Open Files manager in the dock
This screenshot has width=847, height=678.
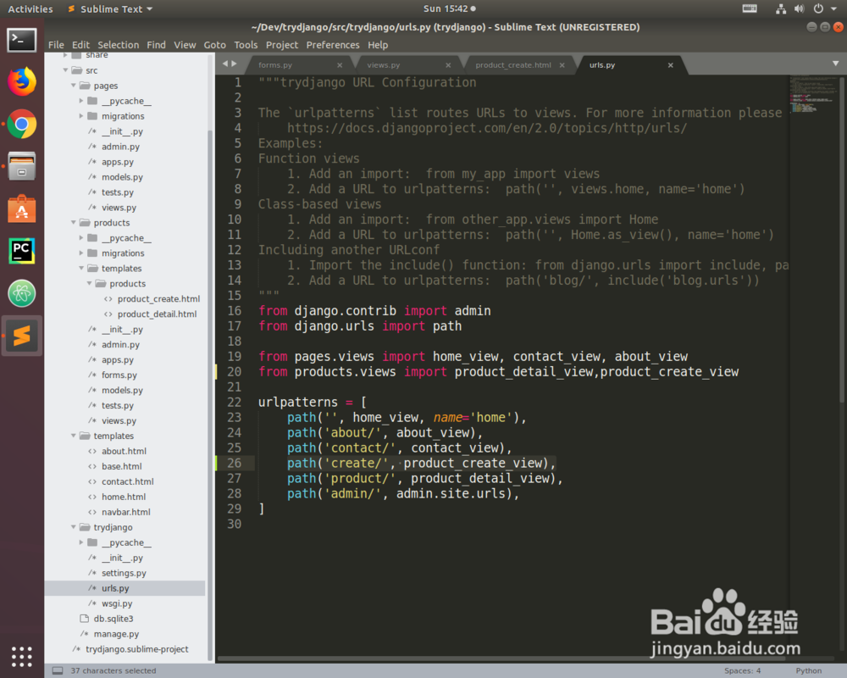click(x=22, y=166)
